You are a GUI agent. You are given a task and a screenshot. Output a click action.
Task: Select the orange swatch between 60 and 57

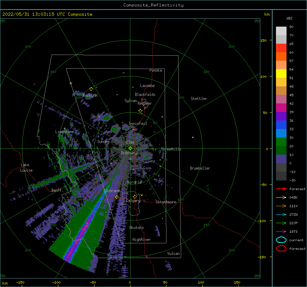pos(281,57)
